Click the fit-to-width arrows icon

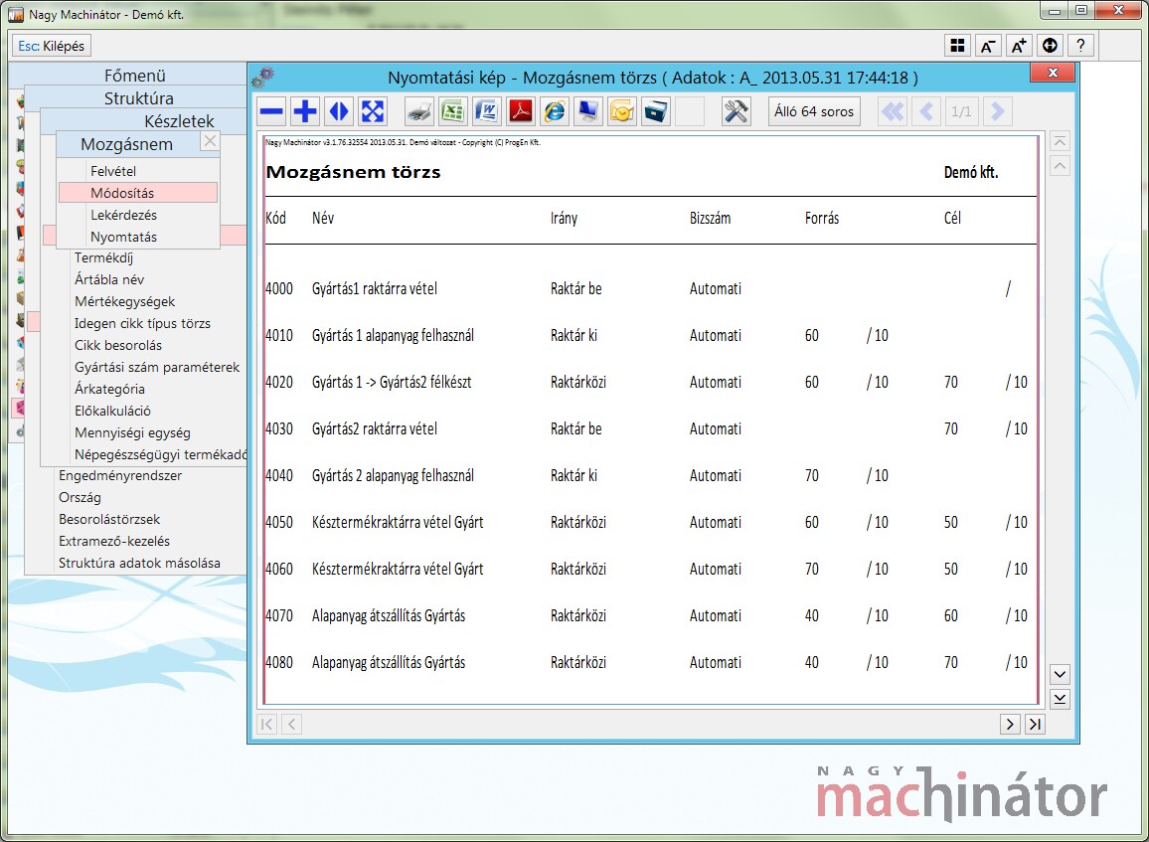[x=339, y=111]
